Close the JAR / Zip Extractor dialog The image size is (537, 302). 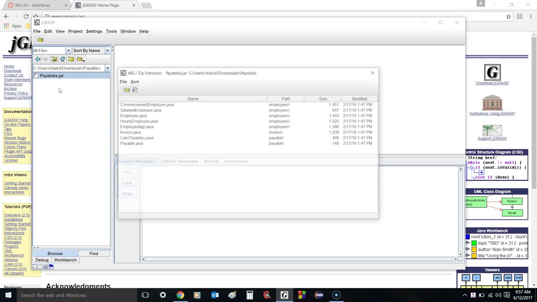click(373, 73)
